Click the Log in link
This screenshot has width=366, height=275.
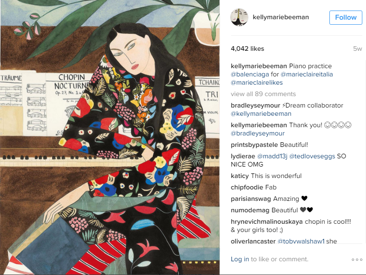(x=240, y=259)
